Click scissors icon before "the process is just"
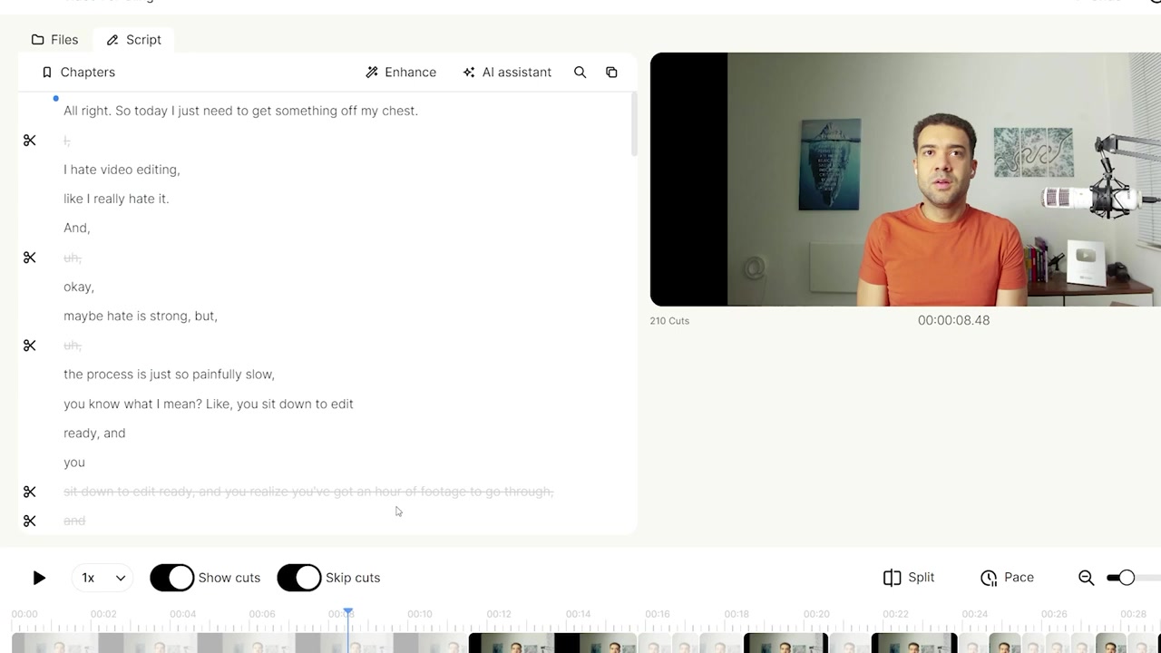The height and width of the screenshot is (653, 1161). click(30, 346)
